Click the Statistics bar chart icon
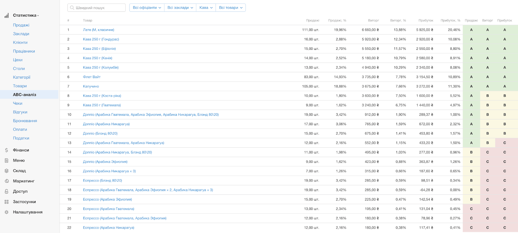The image size is (518, 233). [6, 16]
